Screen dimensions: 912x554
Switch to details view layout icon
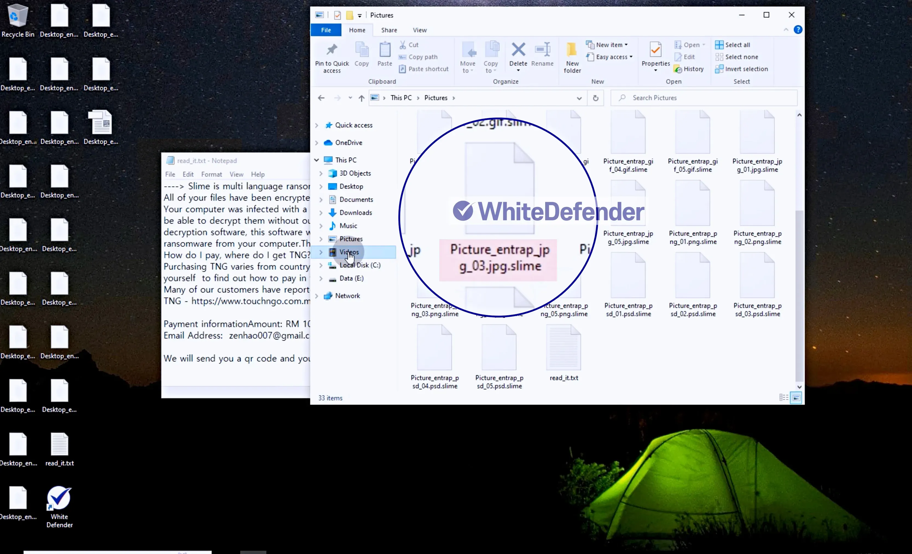pyautogui.click(x=783, y=398)
